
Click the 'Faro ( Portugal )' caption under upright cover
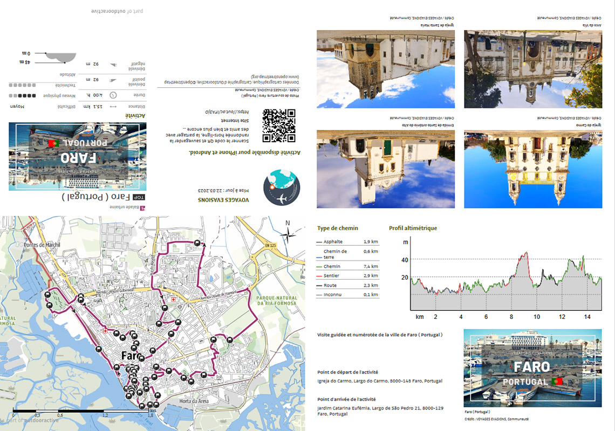tap(477, 412)
